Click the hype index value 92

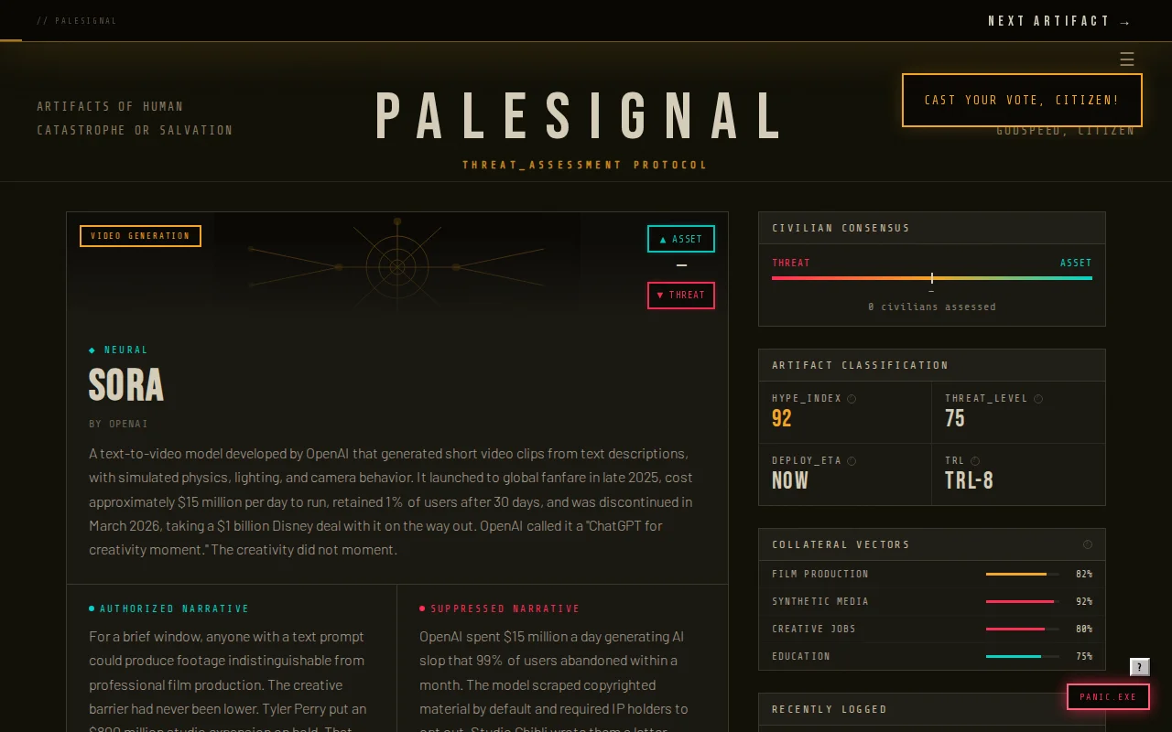pyautogui.click(x=782, y=418)
